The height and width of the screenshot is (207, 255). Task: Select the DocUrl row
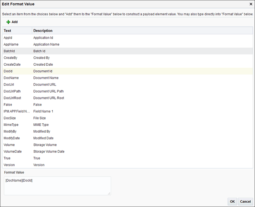point(127,85)
